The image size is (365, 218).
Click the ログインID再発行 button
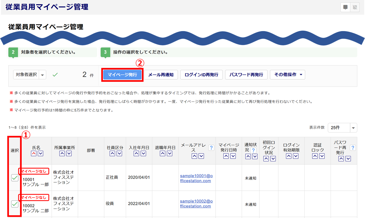pyautogui.click(x=201, y=75)
